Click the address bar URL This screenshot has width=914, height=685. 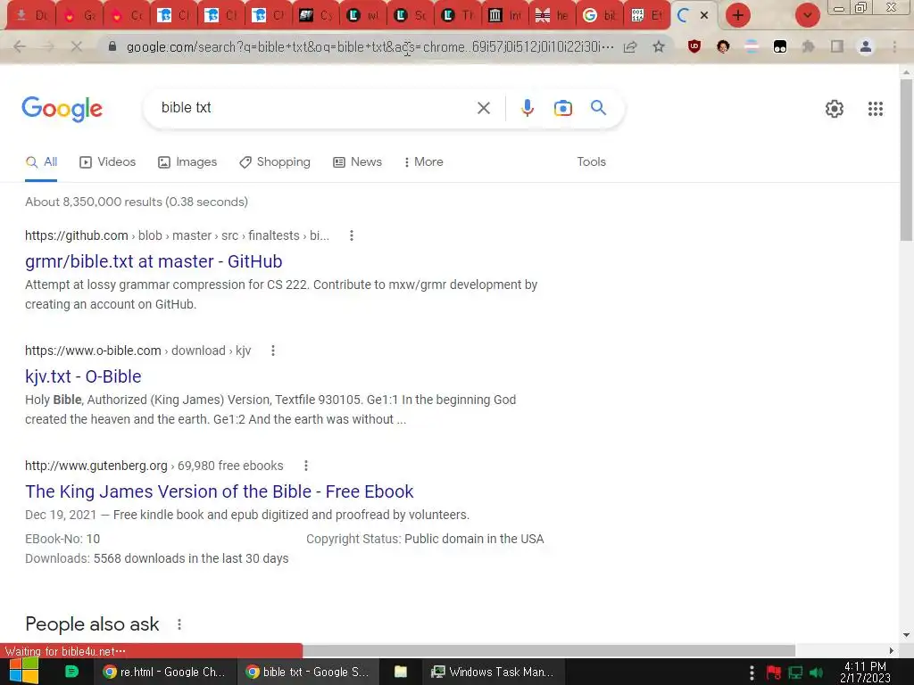click(370, 46)
